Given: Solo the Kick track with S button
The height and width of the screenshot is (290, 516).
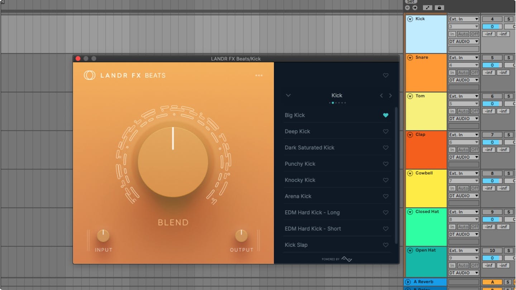Looking at the screenshot, I should click(x=508, y=19).
